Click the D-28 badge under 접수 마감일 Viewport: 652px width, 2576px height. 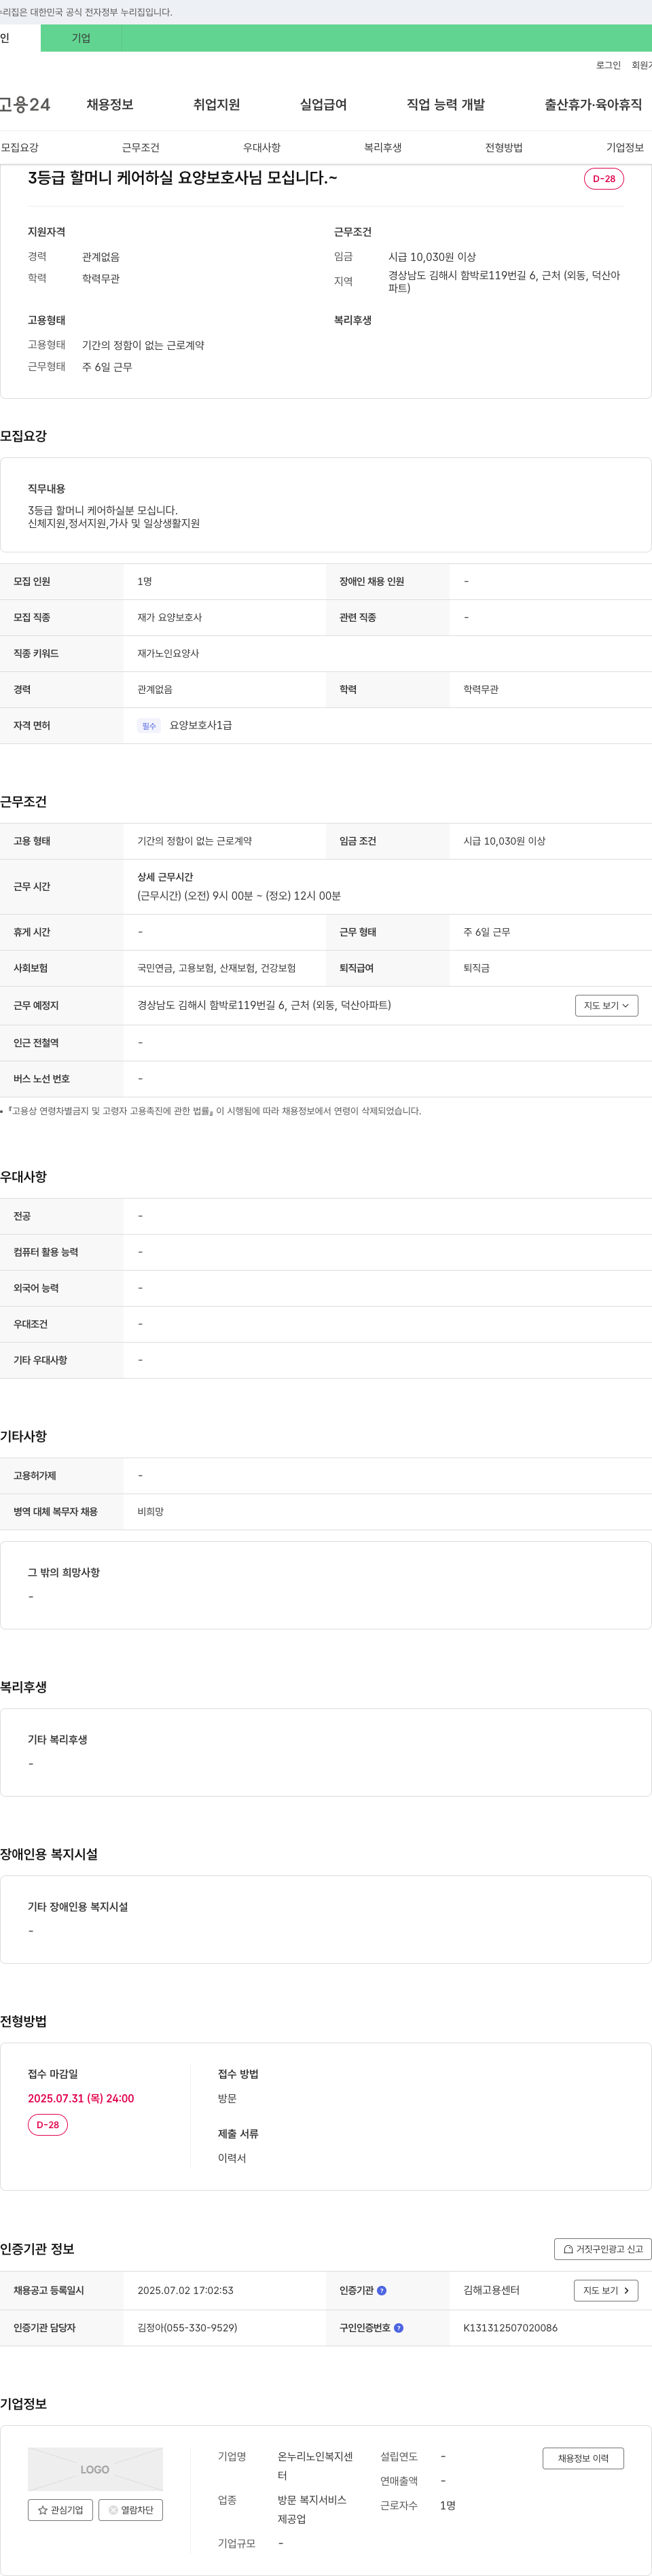coord(48,2124)
